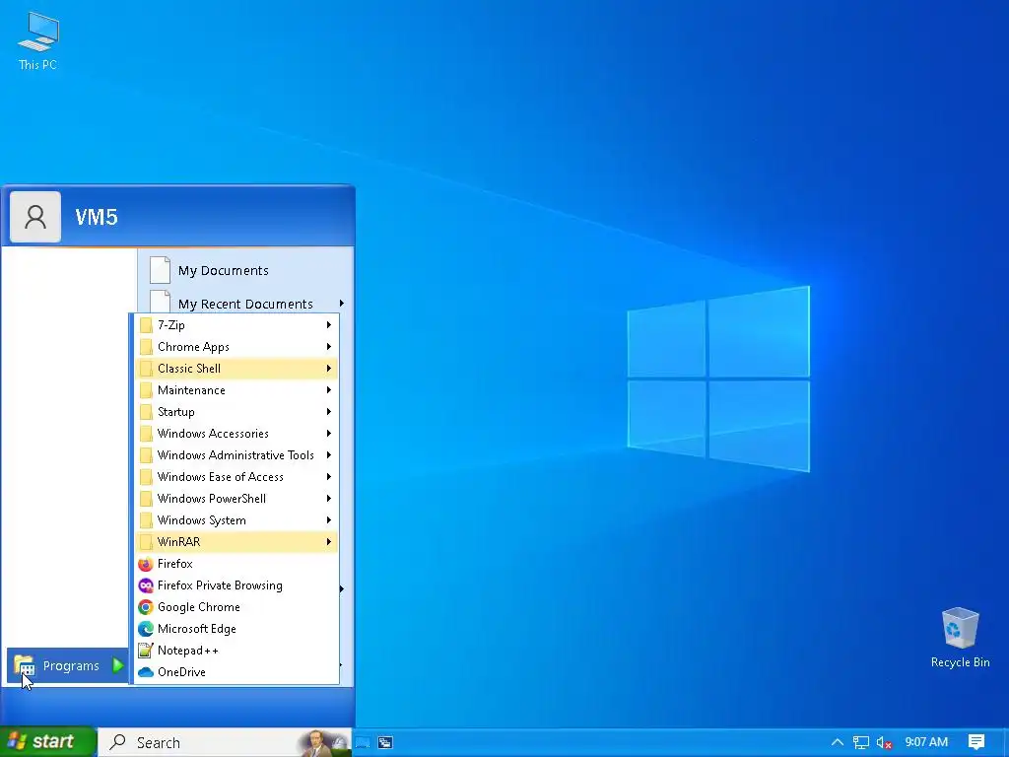Click the OneDrive label
Viewport: 1009px width, 757px height.
181,672
